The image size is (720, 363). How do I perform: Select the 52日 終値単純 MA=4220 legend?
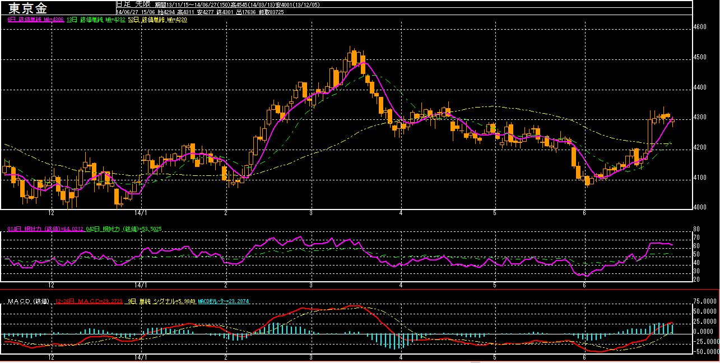(x=157, y=20)
